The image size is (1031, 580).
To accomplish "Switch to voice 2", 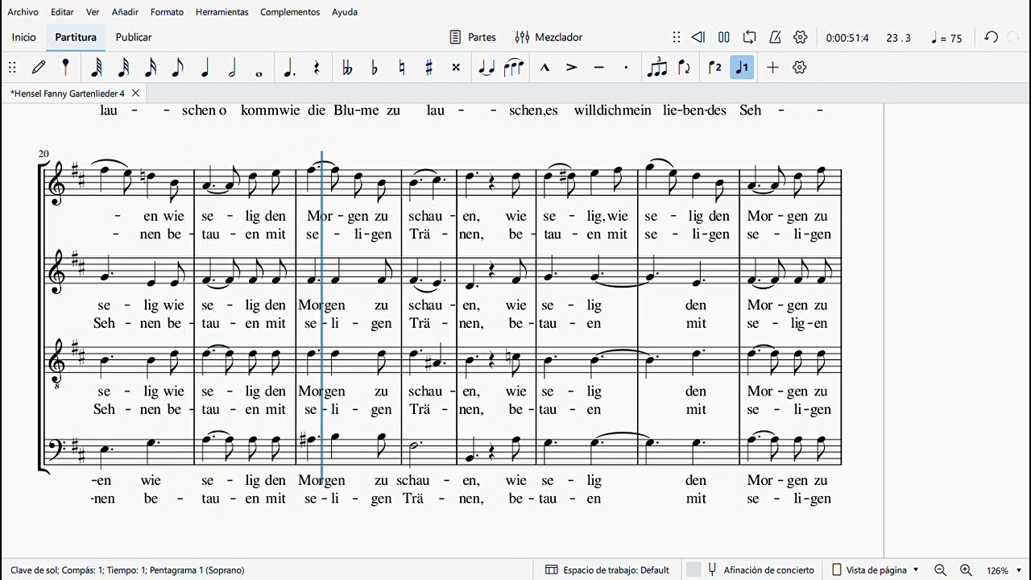I will [x=715, y=68].
